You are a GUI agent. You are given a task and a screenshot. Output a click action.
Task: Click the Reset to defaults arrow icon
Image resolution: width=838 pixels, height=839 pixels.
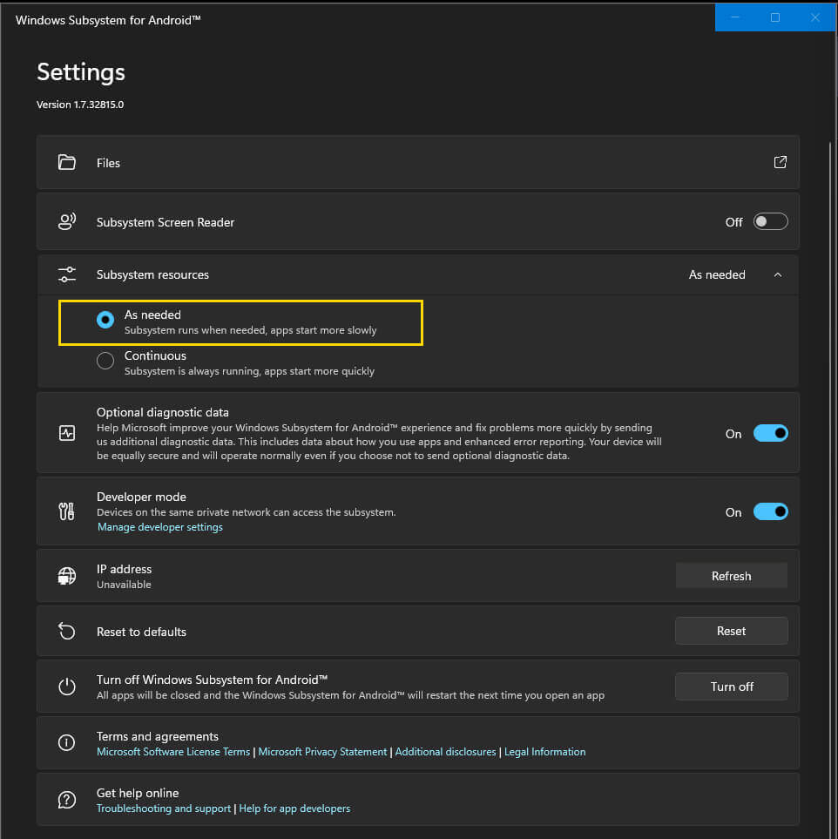tap(67, 631)
